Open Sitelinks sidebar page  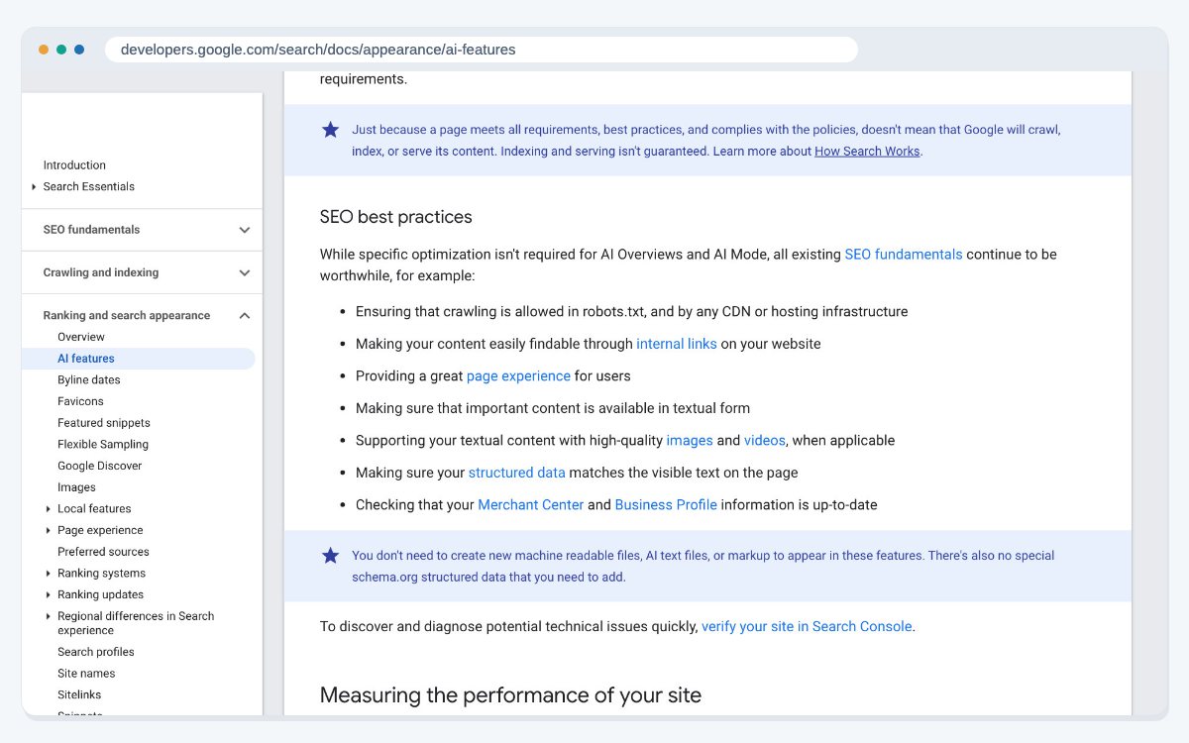click(x=79, y=695)
